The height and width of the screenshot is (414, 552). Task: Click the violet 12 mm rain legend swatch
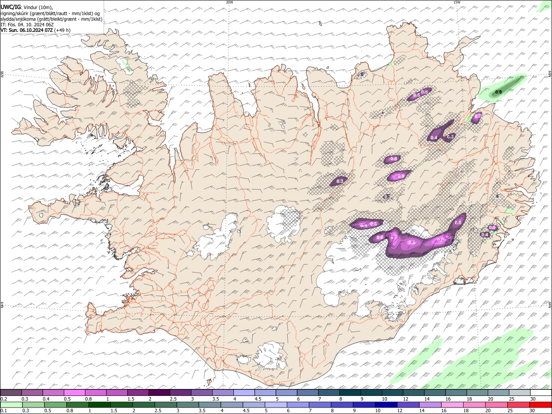(408, 405)
